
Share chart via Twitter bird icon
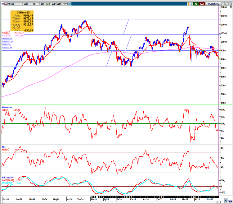click(x=70, y=4)
